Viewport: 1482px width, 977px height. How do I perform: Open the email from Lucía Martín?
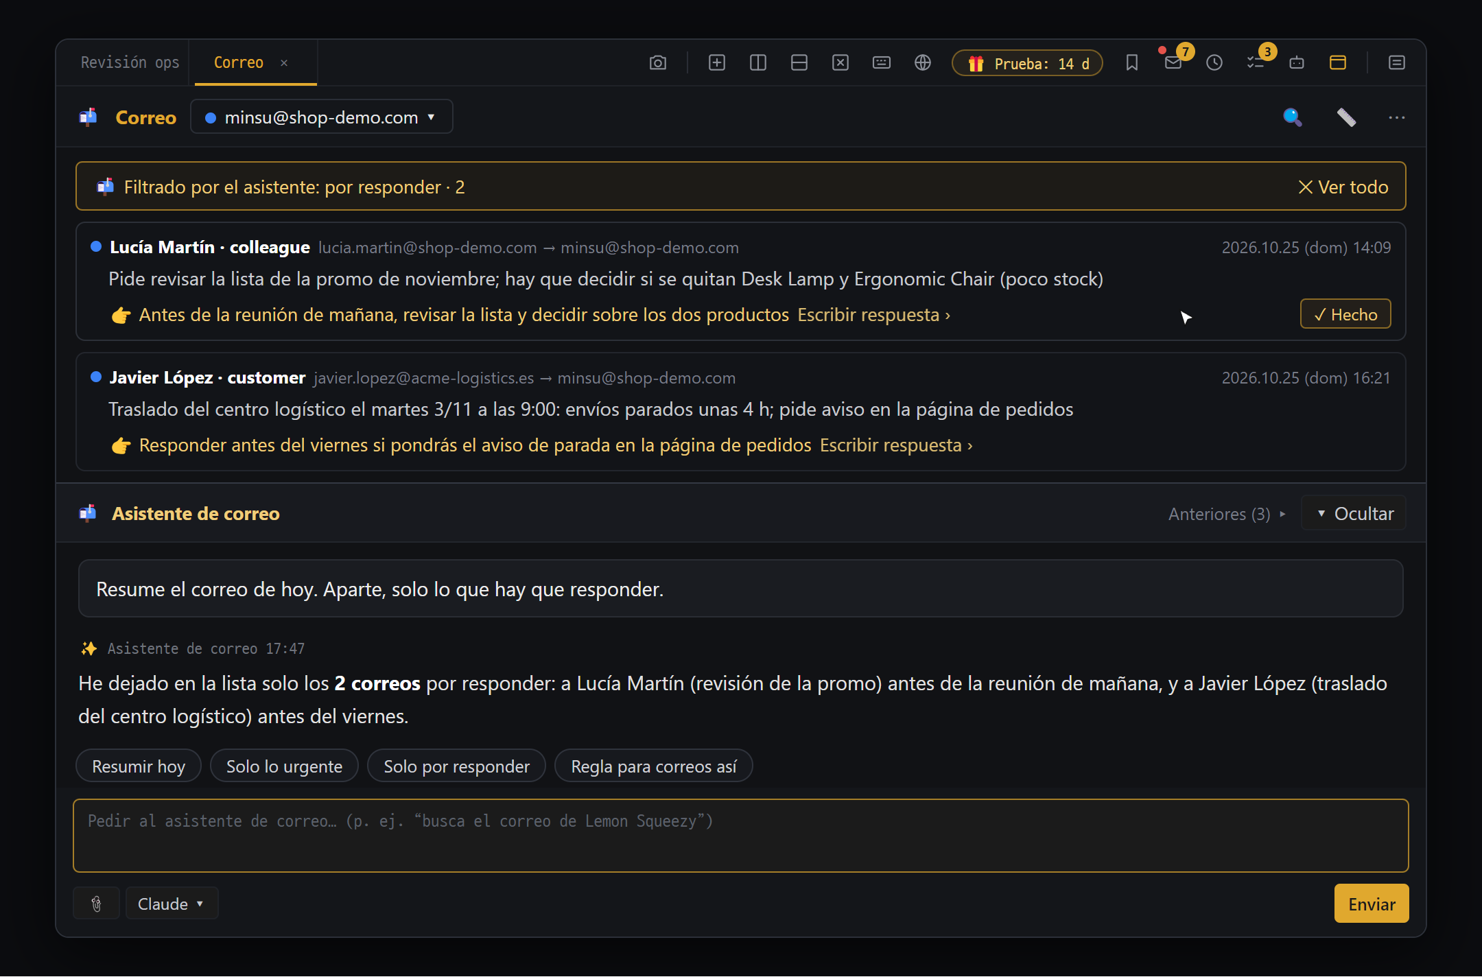point(740,281)
